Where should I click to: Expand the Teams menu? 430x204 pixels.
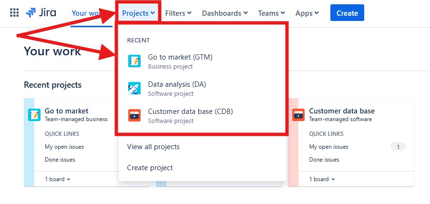(271, 13)
